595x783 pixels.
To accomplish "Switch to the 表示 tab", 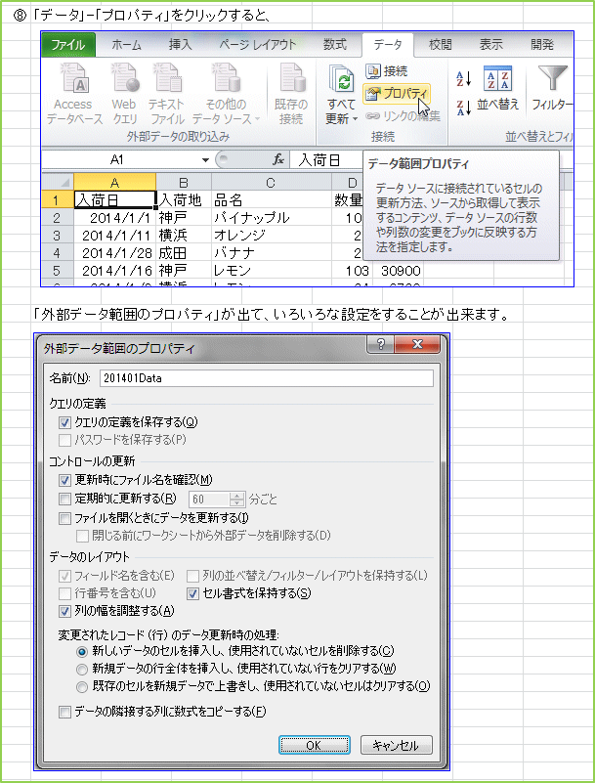I will point(491,44).
